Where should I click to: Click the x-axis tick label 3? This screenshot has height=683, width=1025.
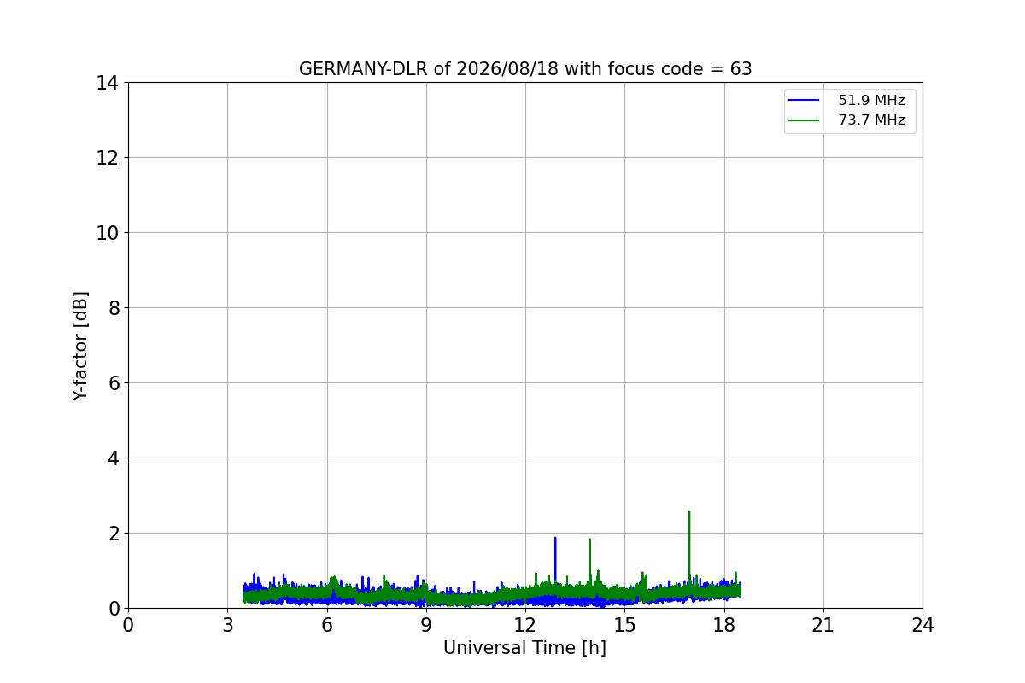227,625
